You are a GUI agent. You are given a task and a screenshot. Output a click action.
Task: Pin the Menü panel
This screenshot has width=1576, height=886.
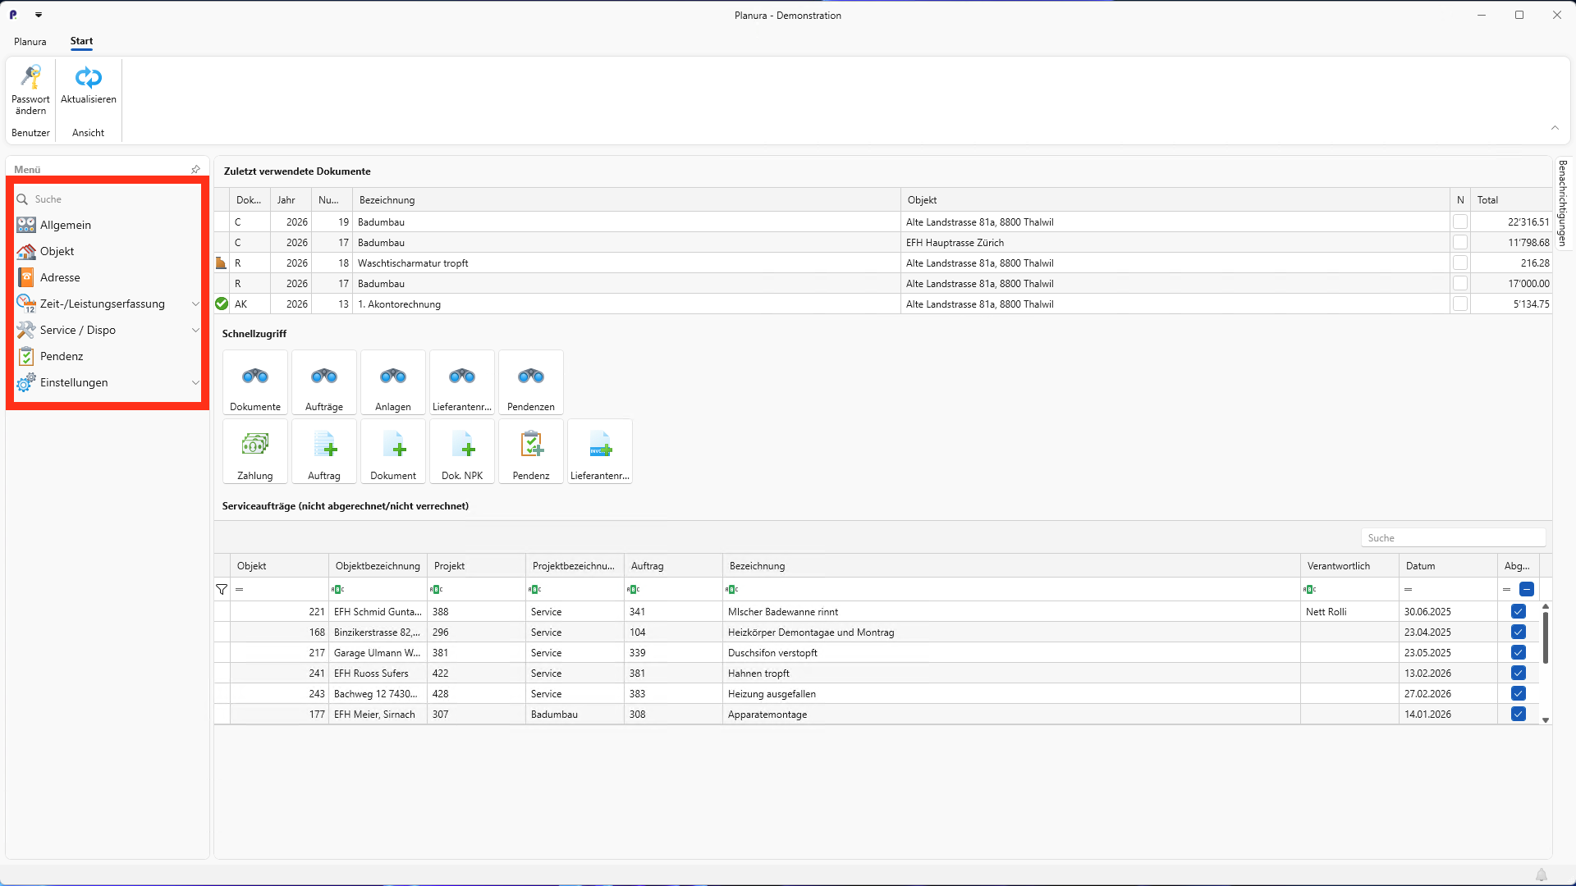pos(195,170)
